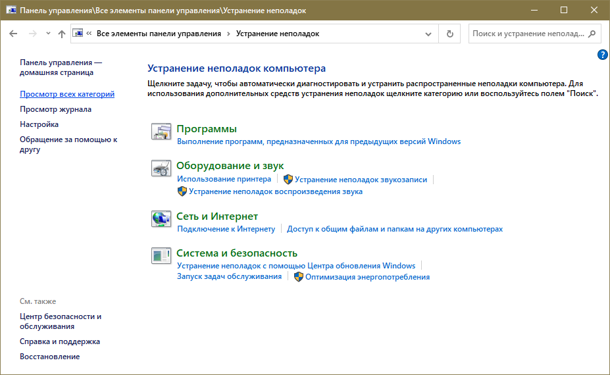Open Подключение к Интернету troubleshooter

point(226,229)
